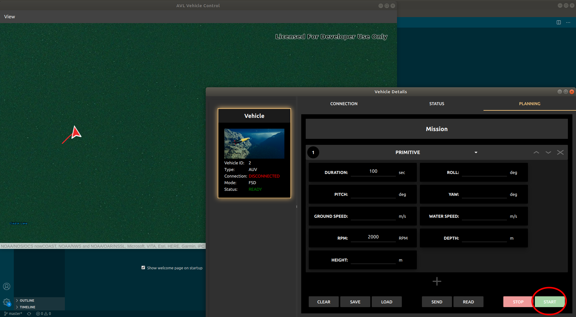
Task: Select the vehicle thumbnail image
Action: (x=254, y=144)
